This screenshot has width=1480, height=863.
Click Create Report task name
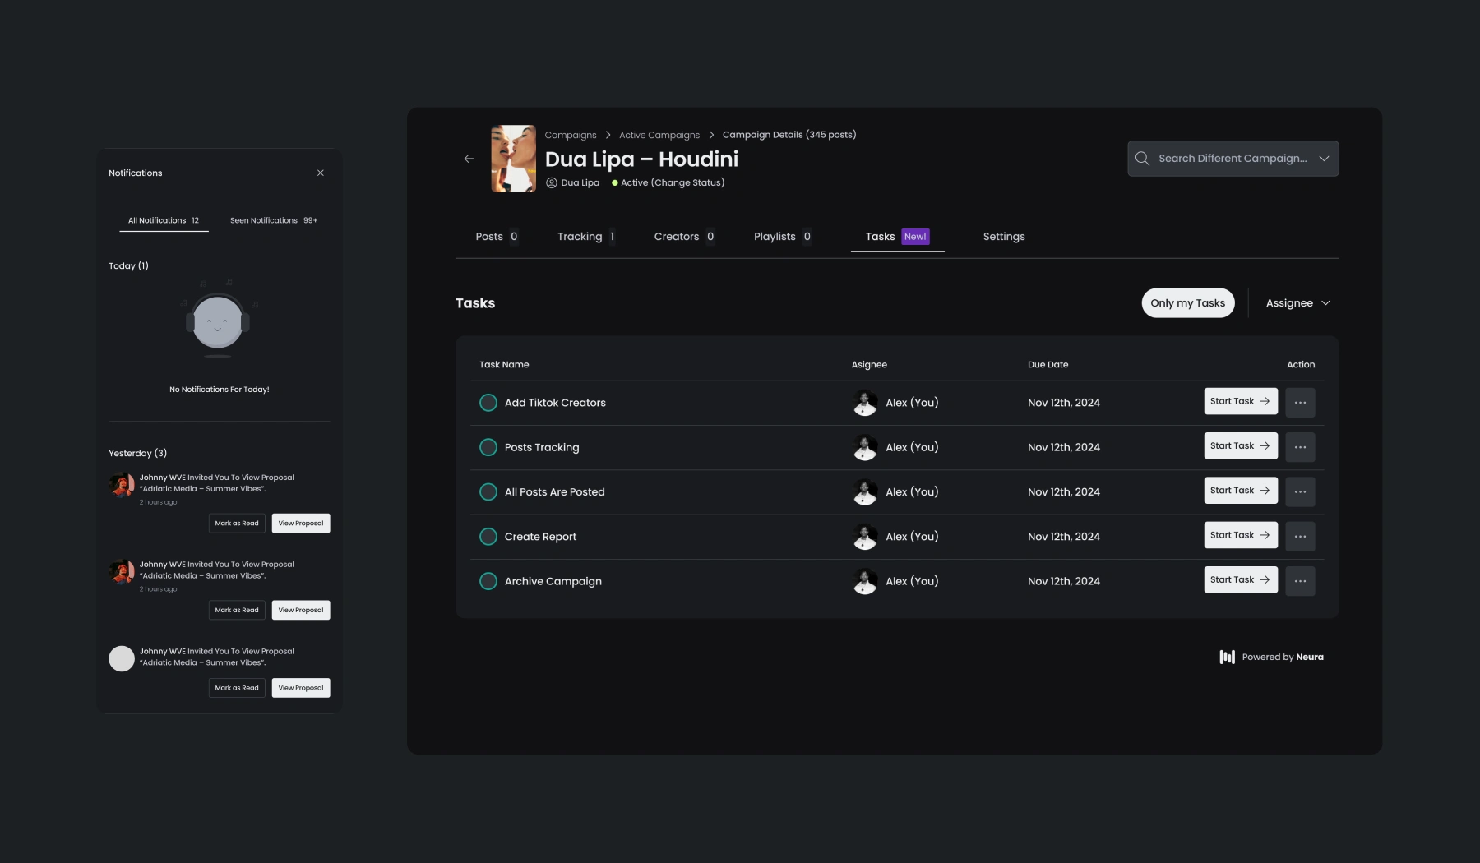(540, 537)
